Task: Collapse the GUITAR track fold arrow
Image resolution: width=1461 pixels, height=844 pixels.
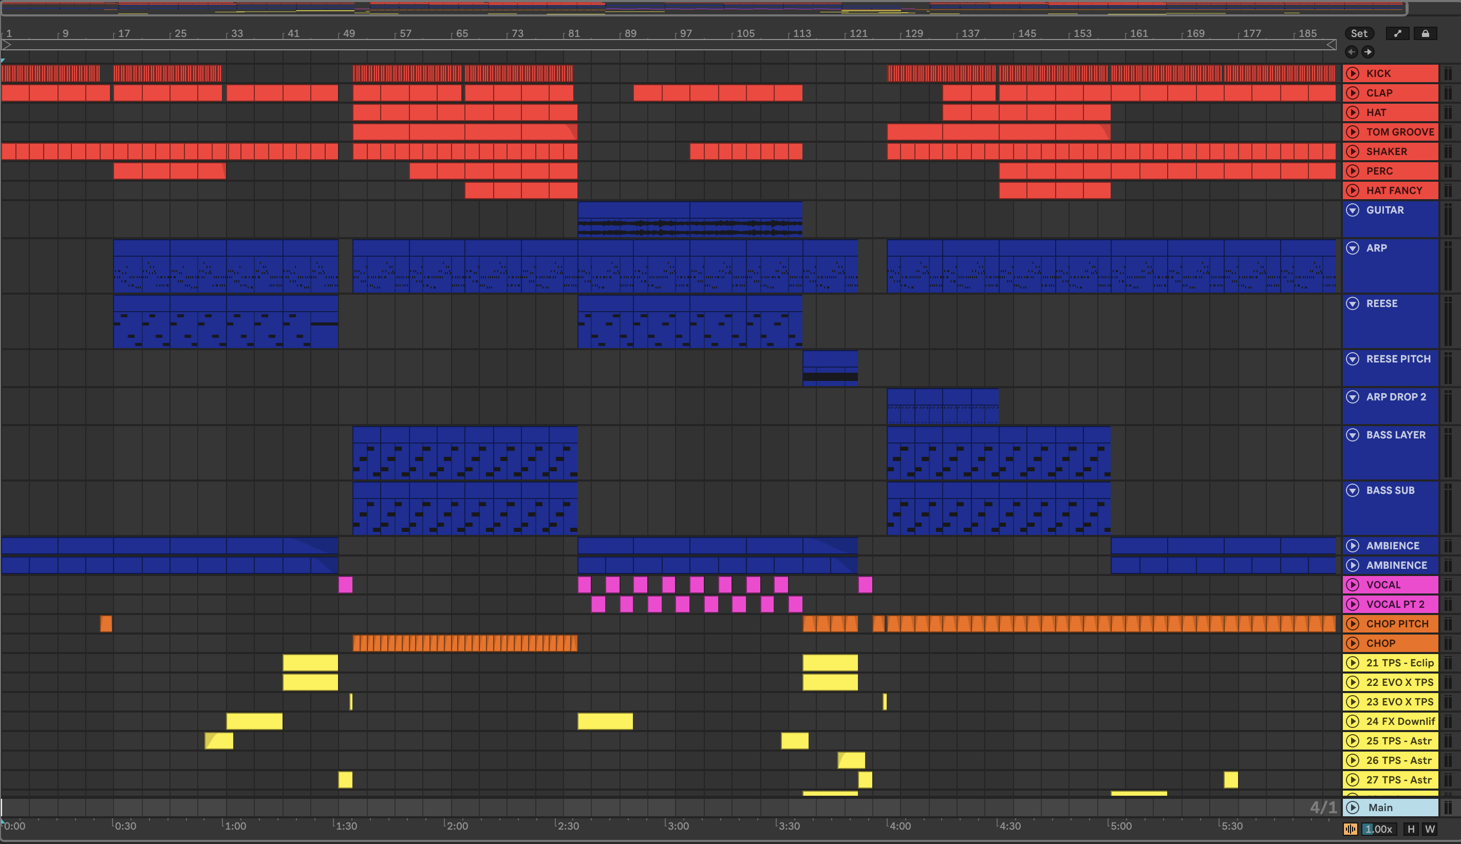Action: coord(1353,210)
